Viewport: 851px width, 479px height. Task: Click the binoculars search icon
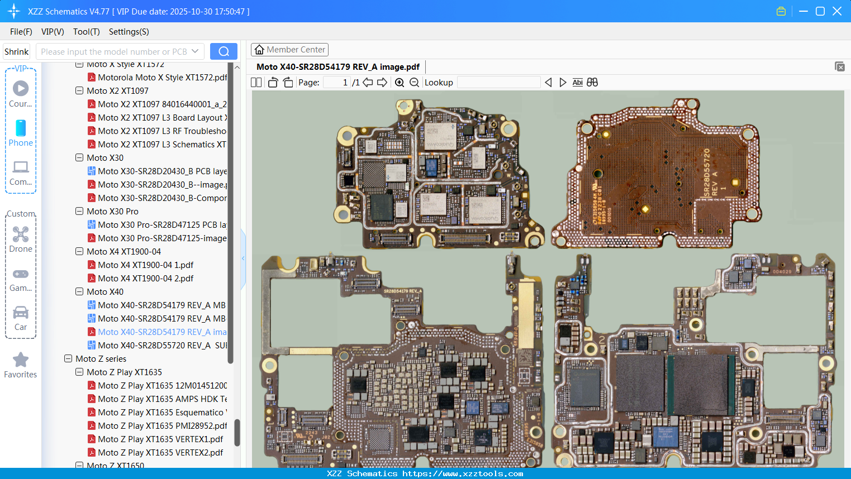pos(592,83)
